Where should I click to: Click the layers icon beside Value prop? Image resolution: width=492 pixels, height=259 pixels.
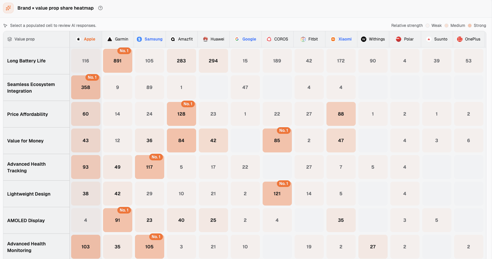pyautogui.click(x=10, y=39)
